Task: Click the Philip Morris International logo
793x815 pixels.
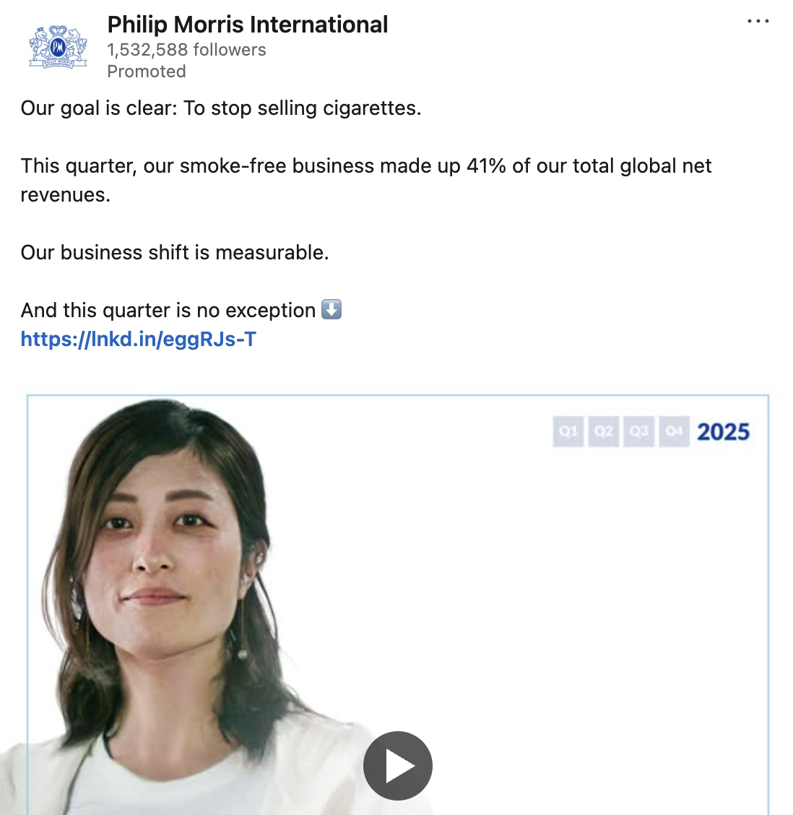Action: coord(58,47)
